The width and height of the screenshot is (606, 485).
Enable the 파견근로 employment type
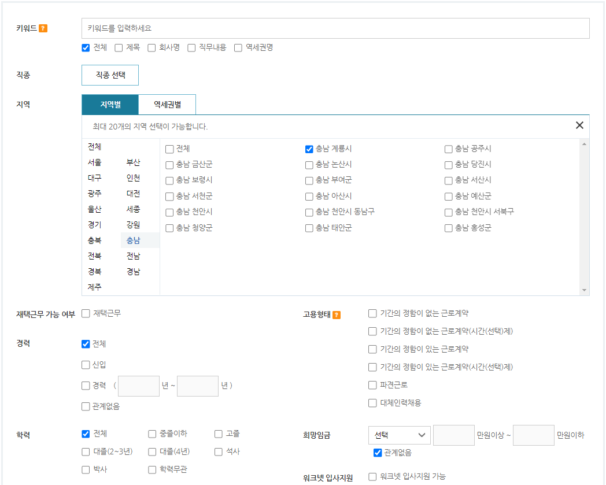click(x=372, y=384)
